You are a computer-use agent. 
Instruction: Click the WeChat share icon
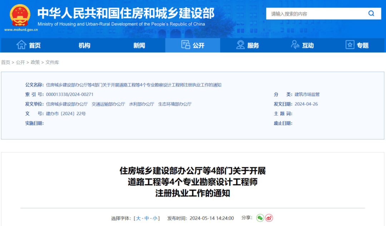[x=261, y=218]
